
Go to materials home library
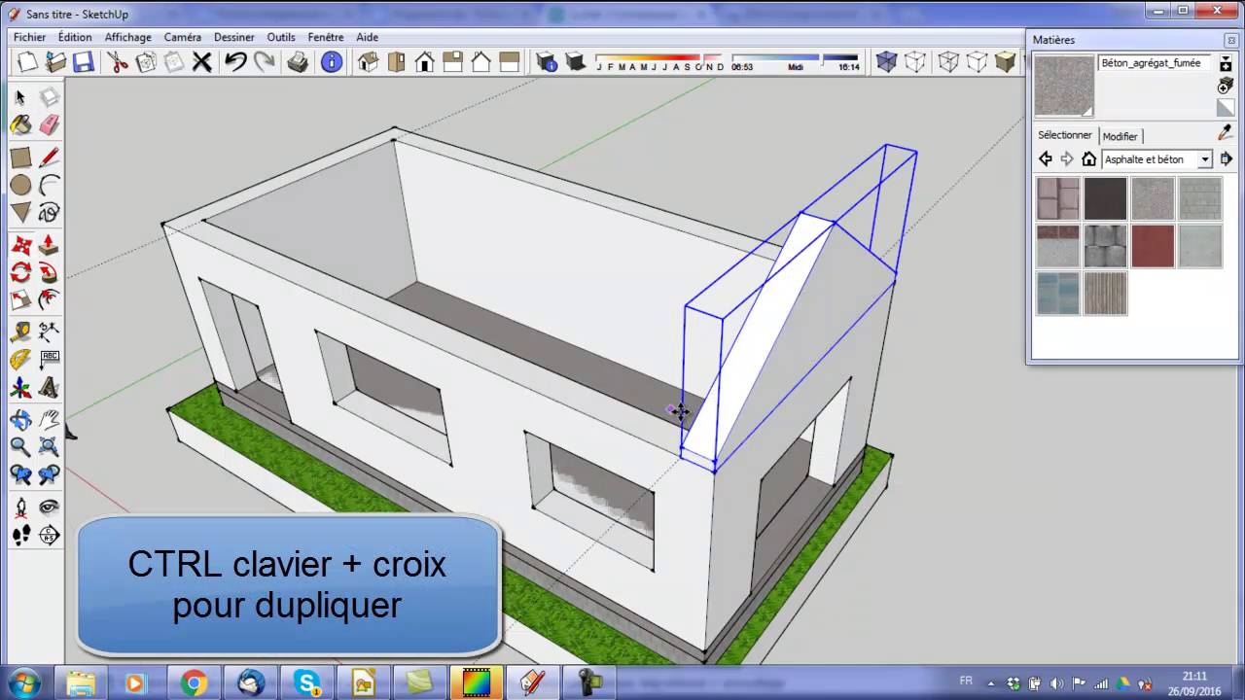tap(1088, 158)
